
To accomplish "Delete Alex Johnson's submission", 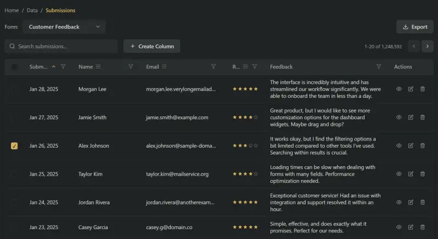I will pos(422,145).
